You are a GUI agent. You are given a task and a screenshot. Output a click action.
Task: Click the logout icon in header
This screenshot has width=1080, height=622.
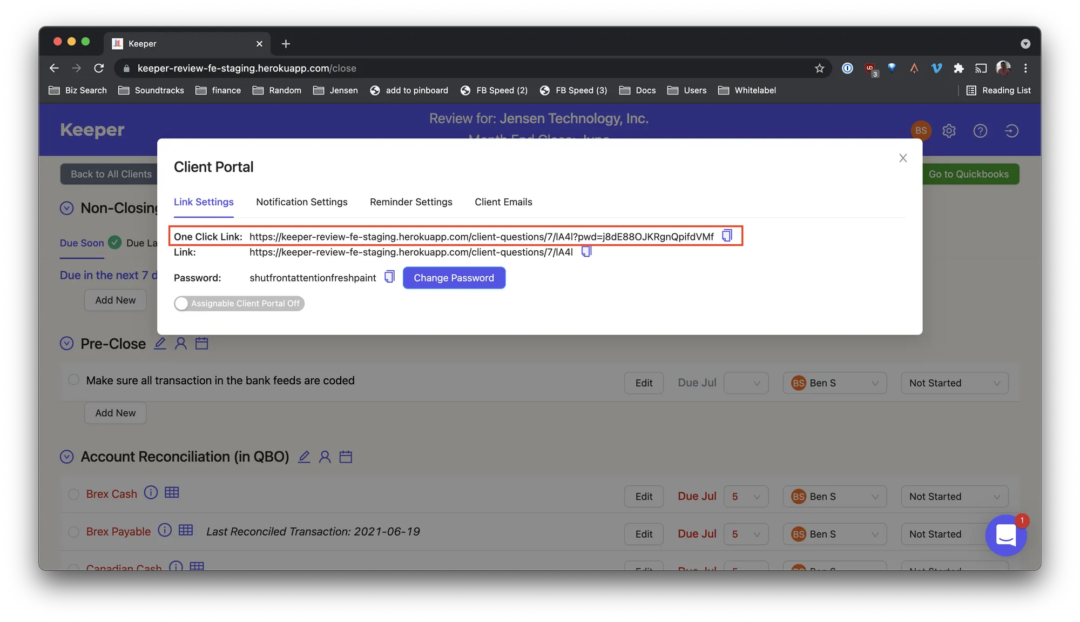(x=1011, y=131)
